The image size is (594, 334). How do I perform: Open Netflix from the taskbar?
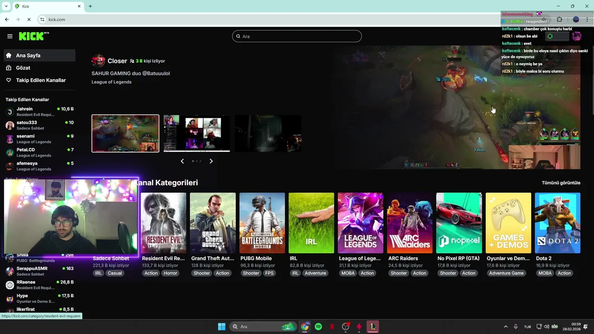point(332,327)
